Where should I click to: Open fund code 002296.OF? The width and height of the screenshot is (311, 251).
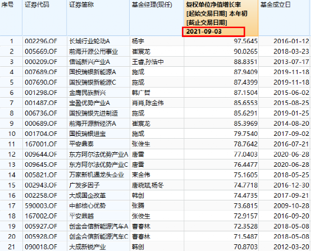click(41, 41)
